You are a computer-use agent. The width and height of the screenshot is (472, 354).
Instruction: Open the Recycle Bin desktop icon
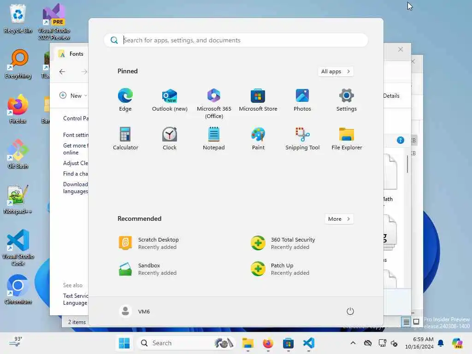(x=18, y=18)
